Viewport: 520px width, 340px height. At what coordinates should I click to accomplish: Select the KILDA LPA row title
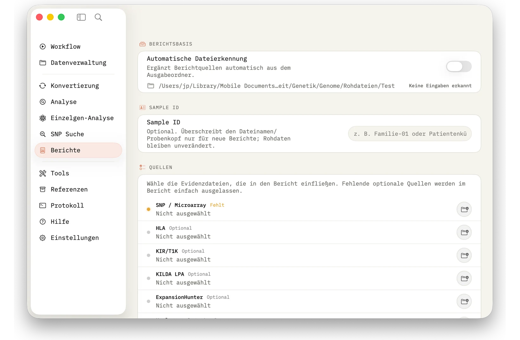[x=170, y=274]
